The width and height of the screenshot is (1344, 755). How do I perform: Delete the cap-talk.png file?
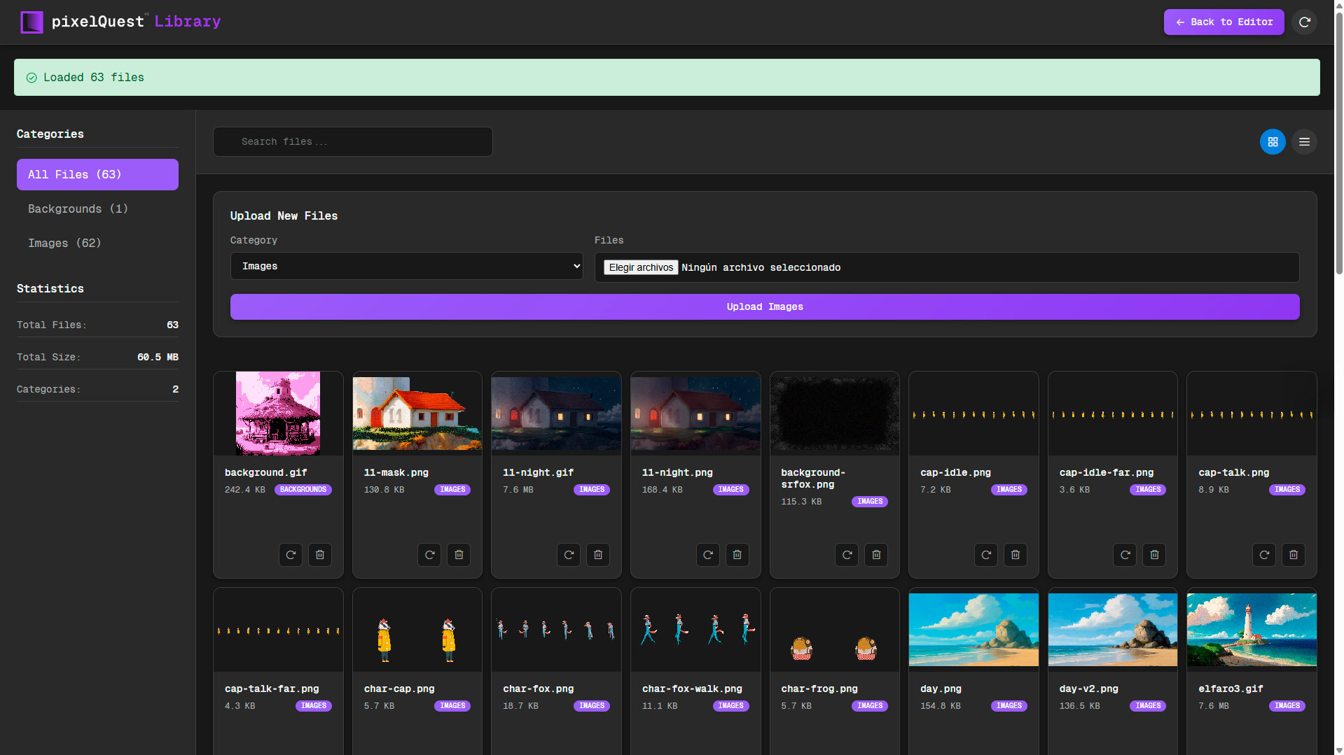(x=1293, y=555)
